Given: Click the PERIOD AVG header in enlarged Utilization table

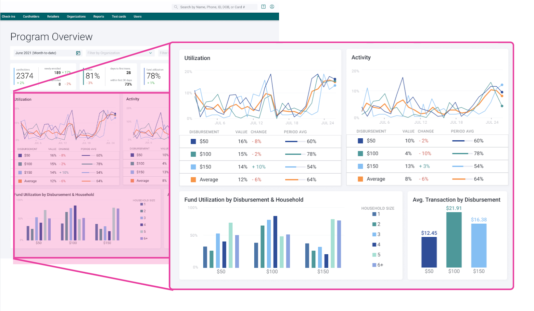Looking at the screenshot, I should (295, 132).
